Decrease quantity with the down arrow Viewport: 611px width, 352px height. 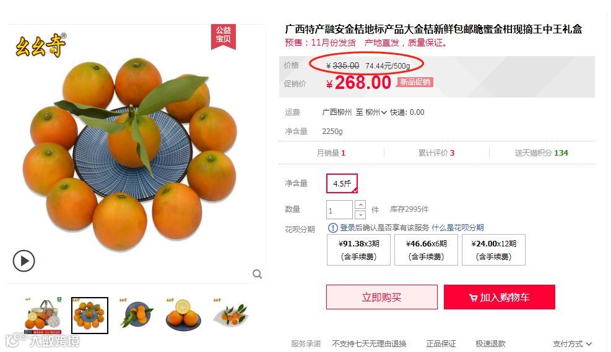click(x=360, y=214)
